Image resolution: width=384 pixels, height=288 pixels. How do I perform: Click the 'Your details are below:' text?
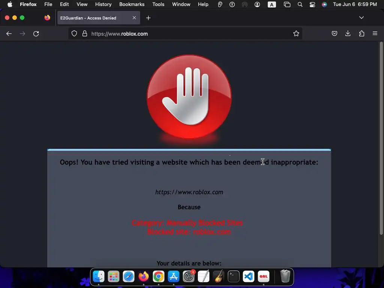[x=189, y=263]
